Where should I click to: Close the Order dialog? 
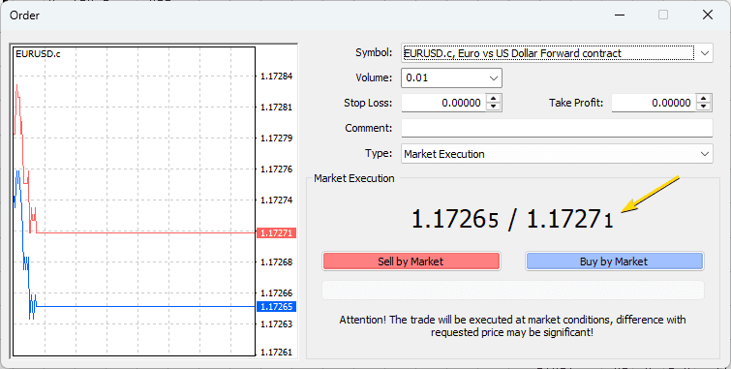708,15
